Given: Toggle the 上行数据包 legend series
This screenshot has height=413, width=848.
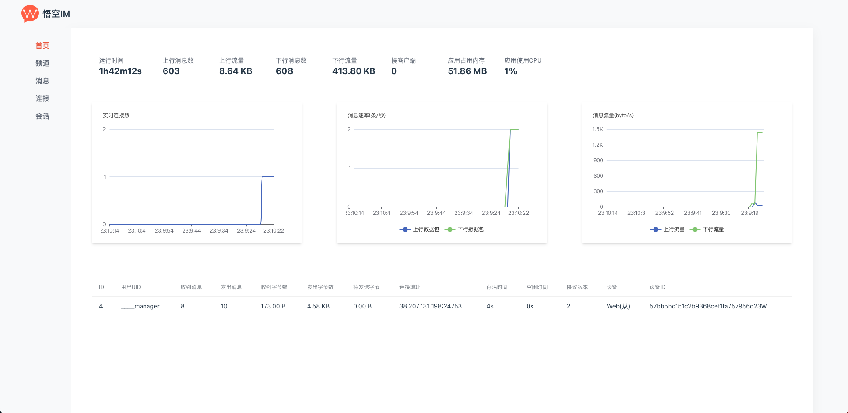Looking at the screenshot, I should coord(420,229).
